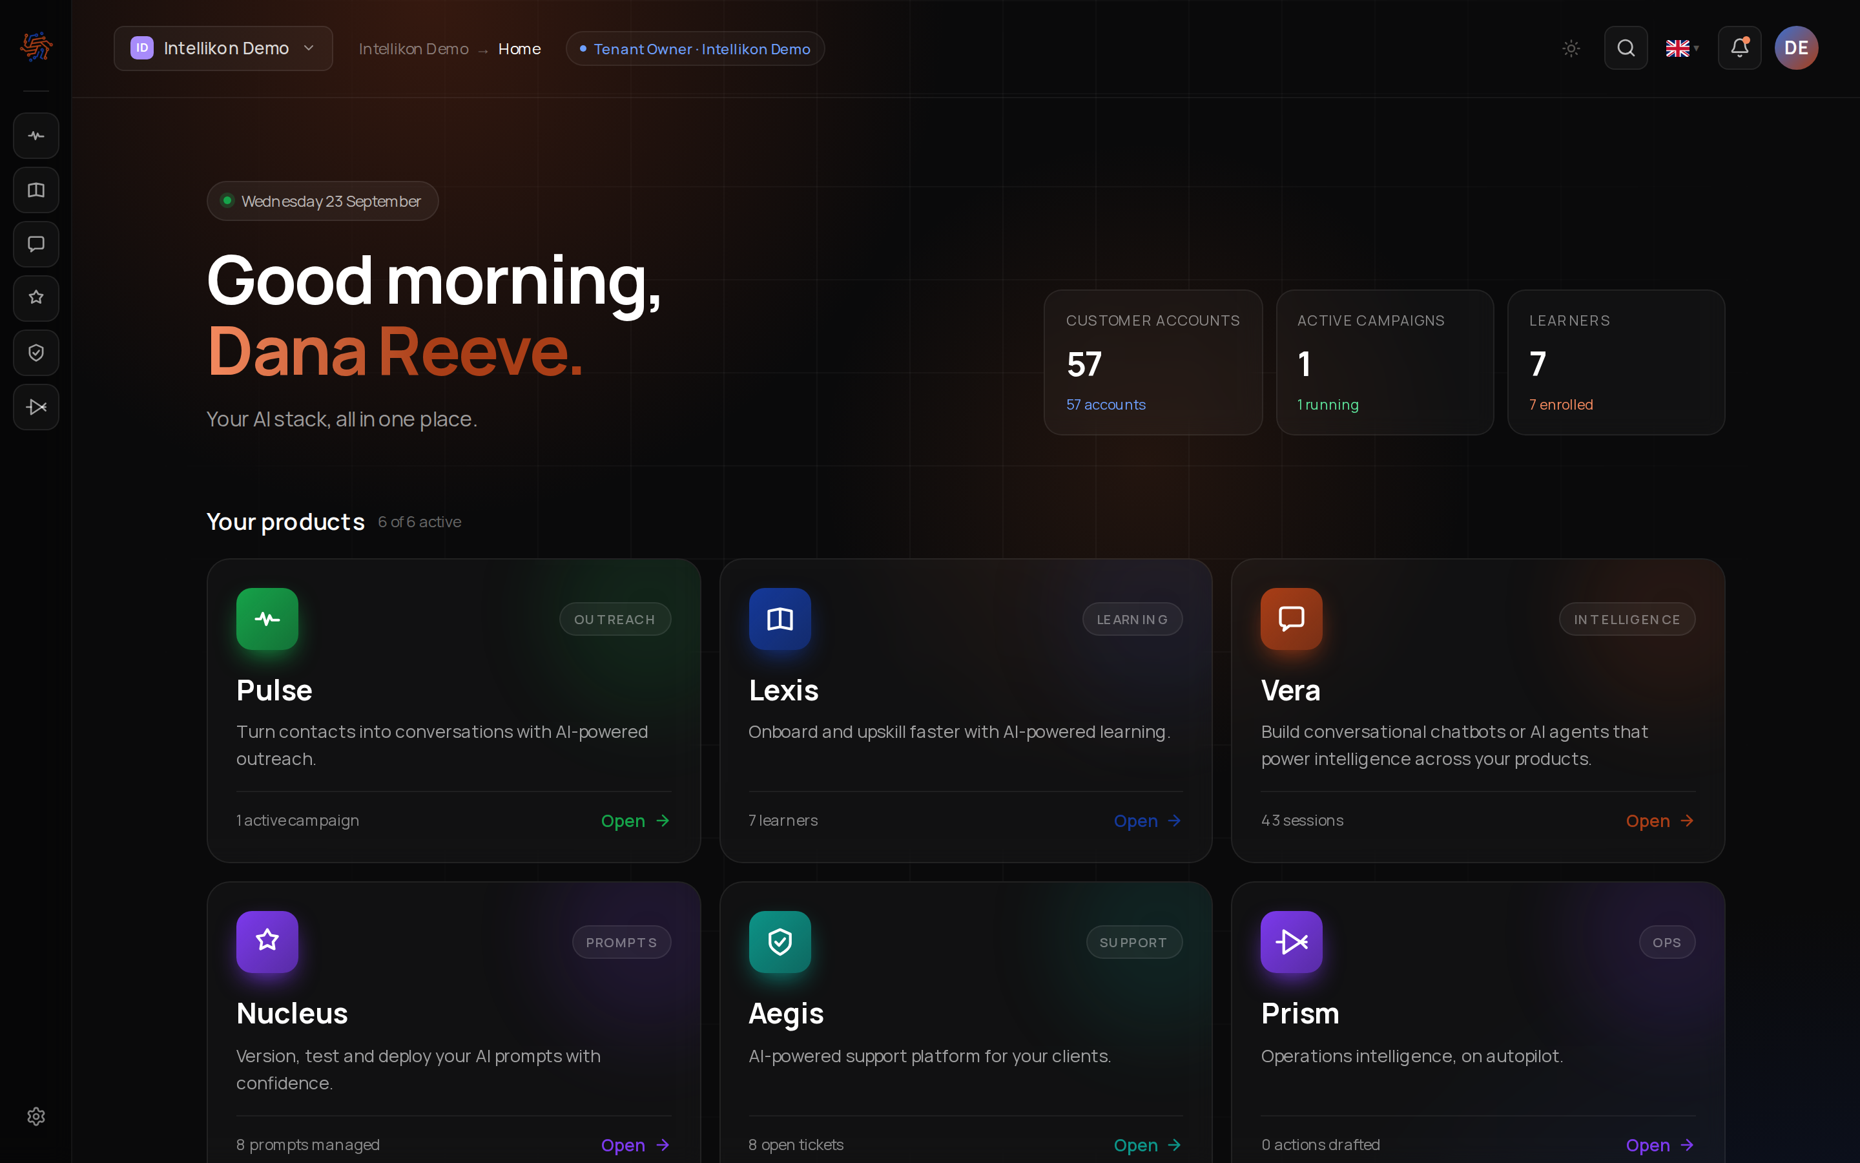Click the Intellikon logo in the sidebar
Viewport: 1860px width, 1163px height.
(x=36, y=47)
